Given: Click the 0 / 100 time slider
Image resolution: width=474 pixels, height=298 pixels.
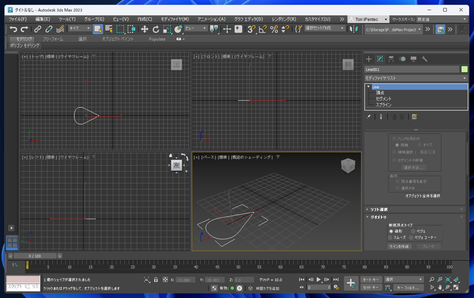Looking at the screenshot, I should pyautogui.click(x=35, y=256).
